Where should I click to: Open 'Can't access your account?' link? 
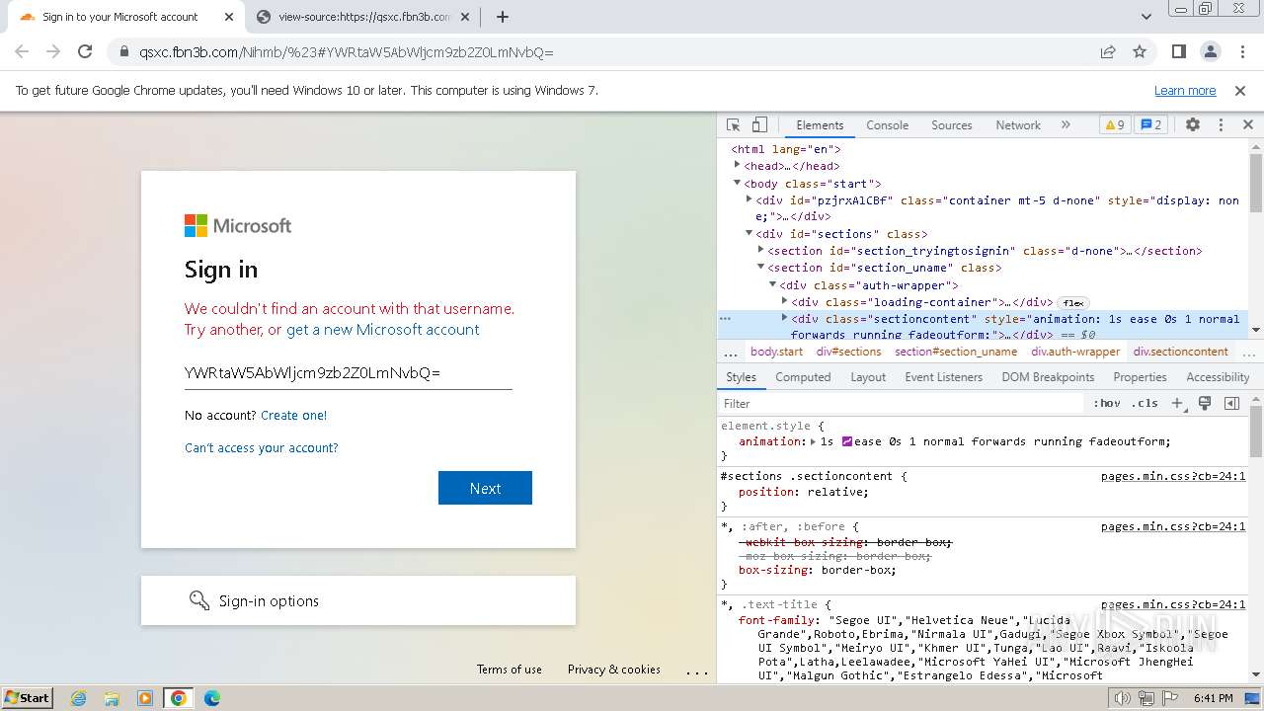point(262,448)
